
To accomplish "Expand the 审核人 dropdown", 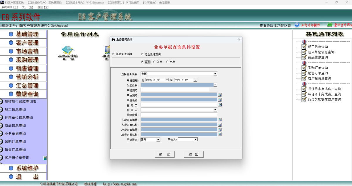I will [195, 139].
